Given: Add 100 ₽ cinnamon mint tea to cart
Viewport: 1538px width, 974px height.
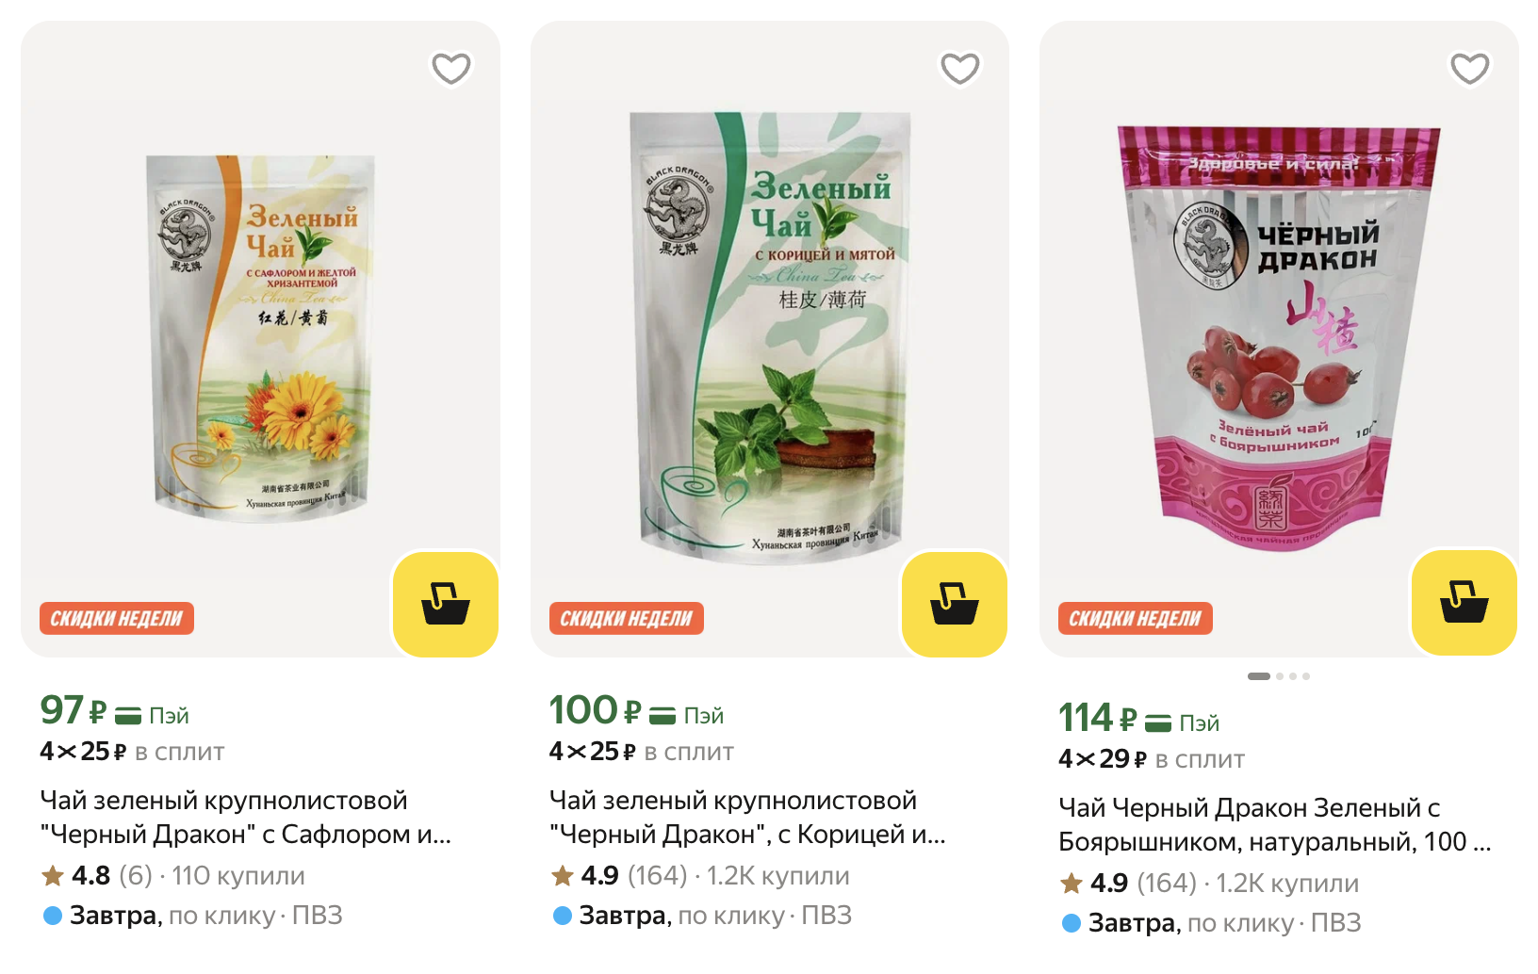Looking at the screenshot, I should (x=955, y=604).
